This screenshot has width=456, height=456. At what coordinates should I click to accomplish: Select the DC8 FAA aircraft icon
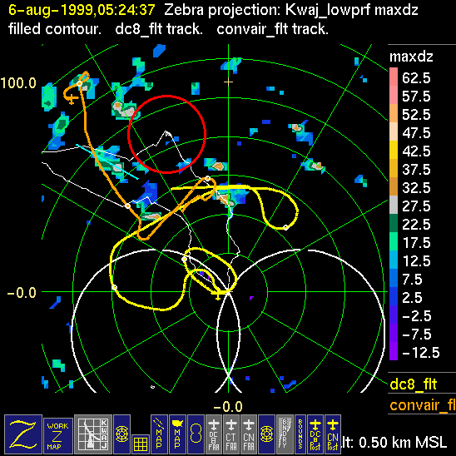tap(214, 434)
